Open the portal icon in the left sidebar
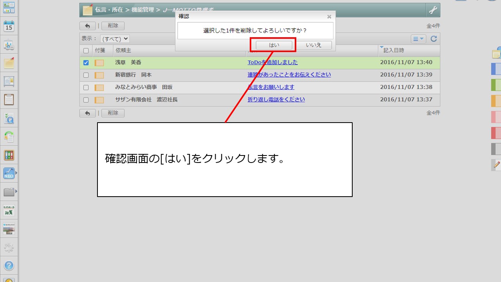The width and height of the screenshot is (501, 282). click(x=9, y=7)
